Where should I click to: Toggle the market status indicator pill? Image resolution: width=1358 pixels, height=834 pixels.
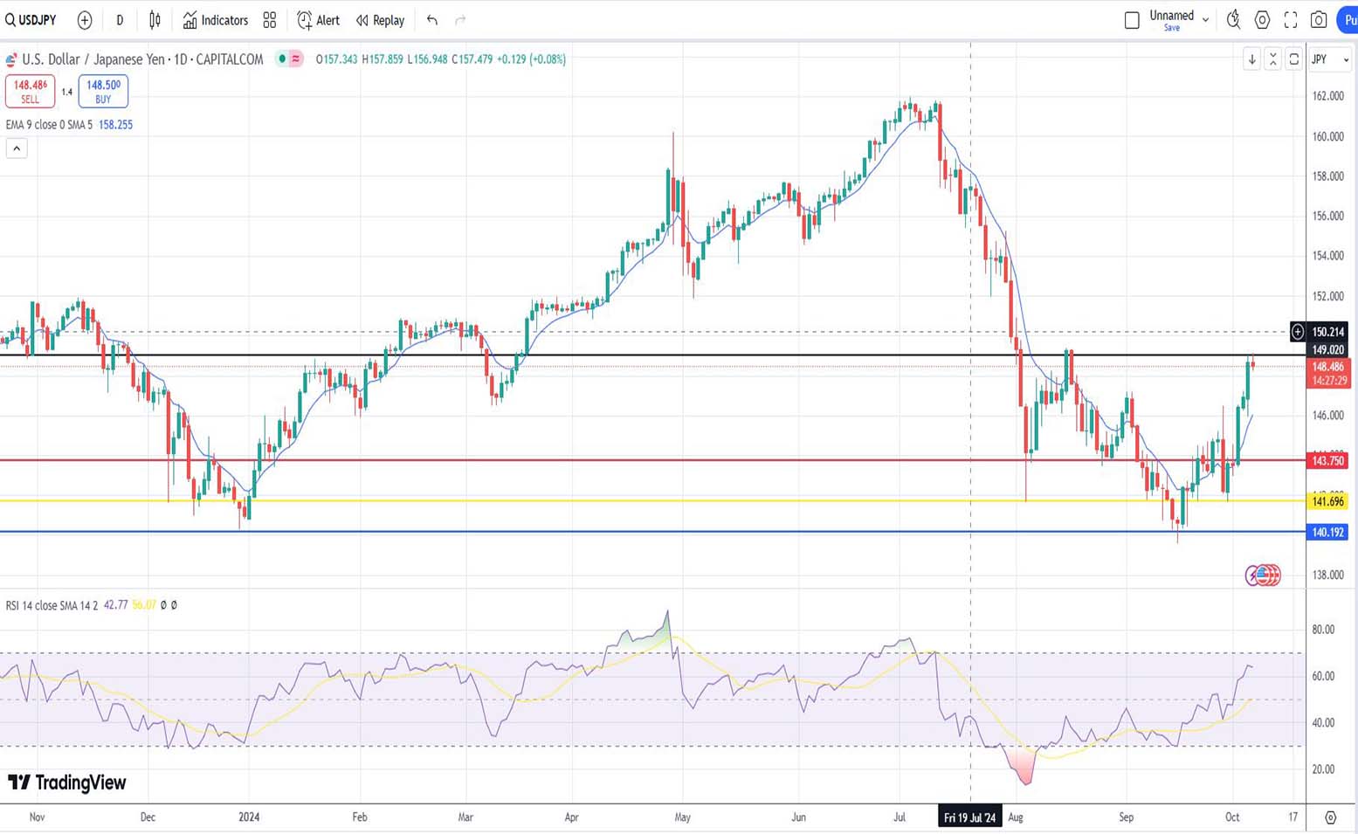pos(288,59)
